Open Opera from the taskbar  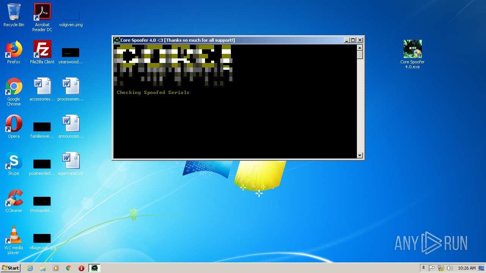pos(81,268)
